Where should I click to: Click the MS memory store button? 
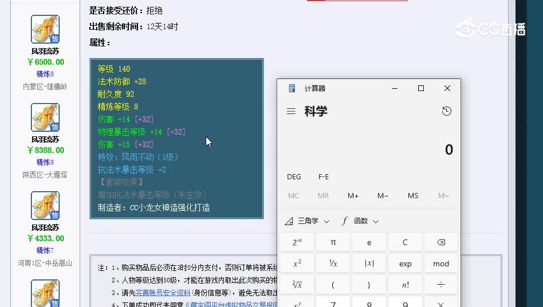pyautogui.click(x=413, y=196)
